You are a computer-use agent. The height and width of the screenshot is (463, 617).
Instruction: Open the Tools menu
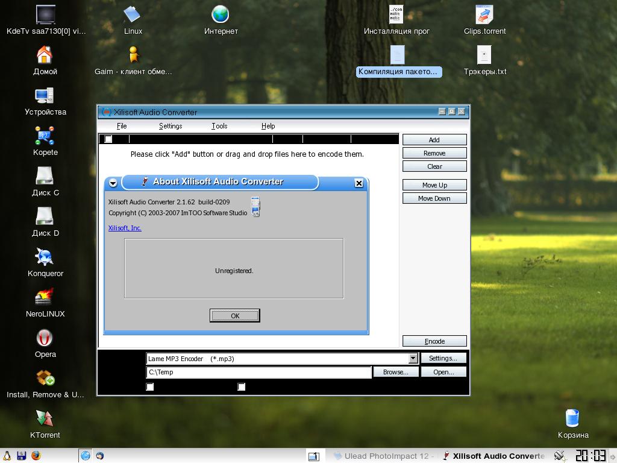[x=219, y=126]
